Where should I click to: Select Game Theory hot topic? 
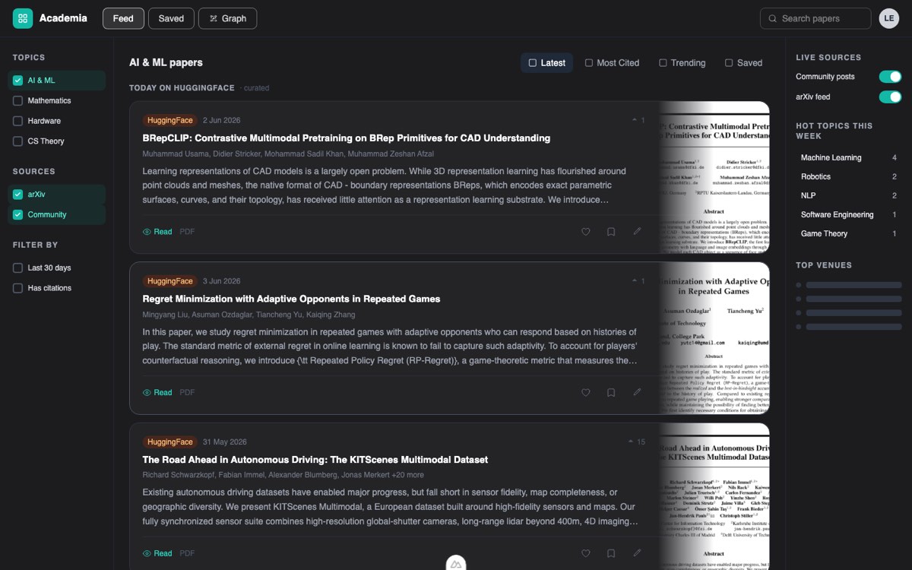click(849, 234)
